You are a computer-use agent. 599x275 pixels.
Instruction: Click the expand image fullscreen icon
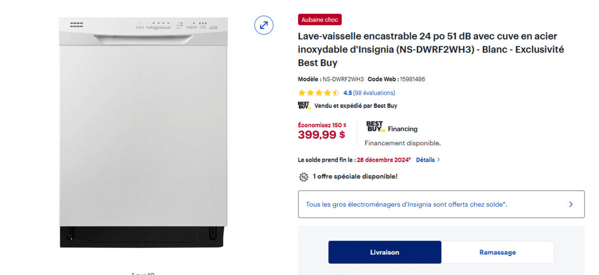264,25
